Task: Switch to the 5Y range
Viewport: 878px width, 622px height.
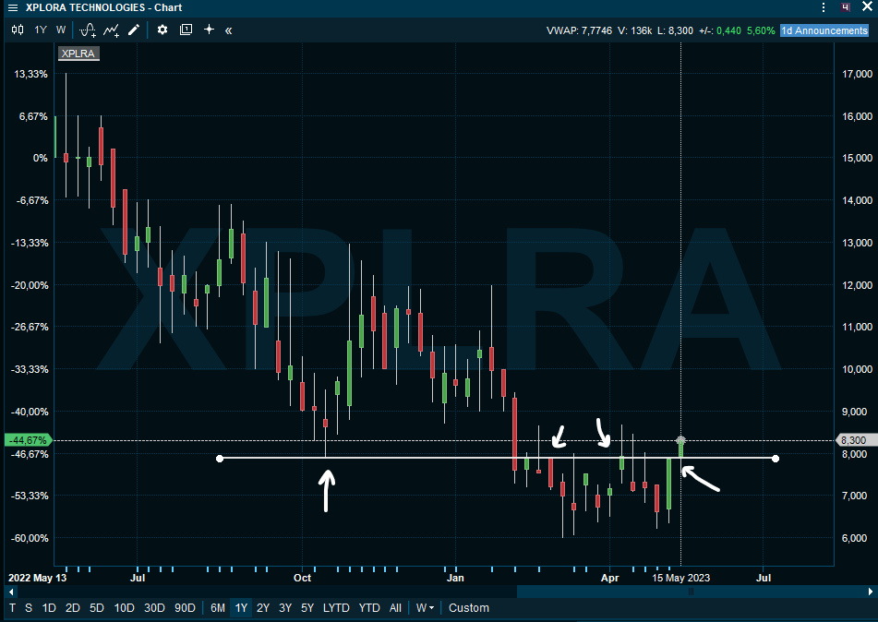Action: click(307, 608)
